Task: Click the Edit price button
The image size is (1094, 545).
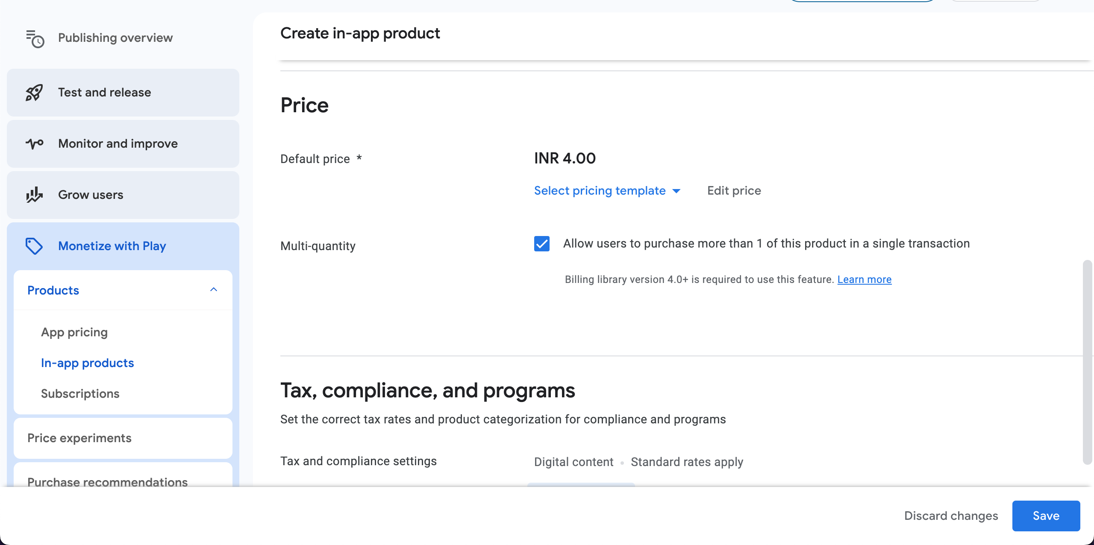Action: pos(733,191)
